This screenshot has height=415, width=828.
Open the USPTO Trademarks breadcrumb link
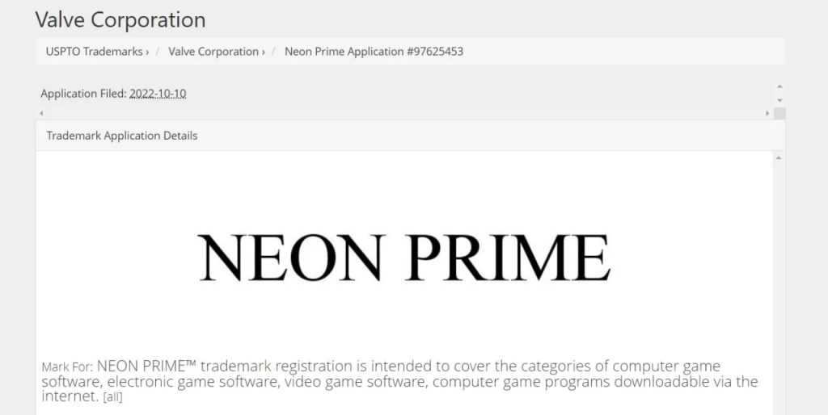[94, 52]
